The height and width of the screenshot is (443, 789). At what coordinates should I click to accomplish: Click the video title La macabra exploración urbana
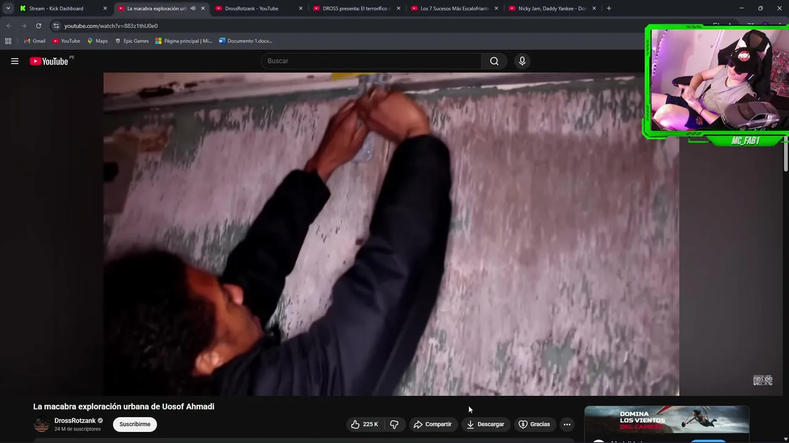coord(123,407)
